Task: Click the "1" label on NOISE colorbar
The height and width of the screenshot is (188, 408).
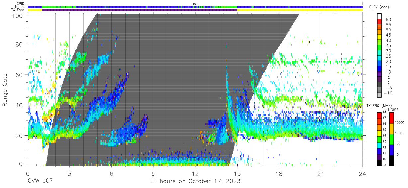Action: (395, 165)
